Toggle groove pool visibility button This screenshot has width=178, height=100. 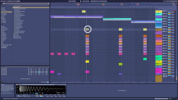coord(1,82)
